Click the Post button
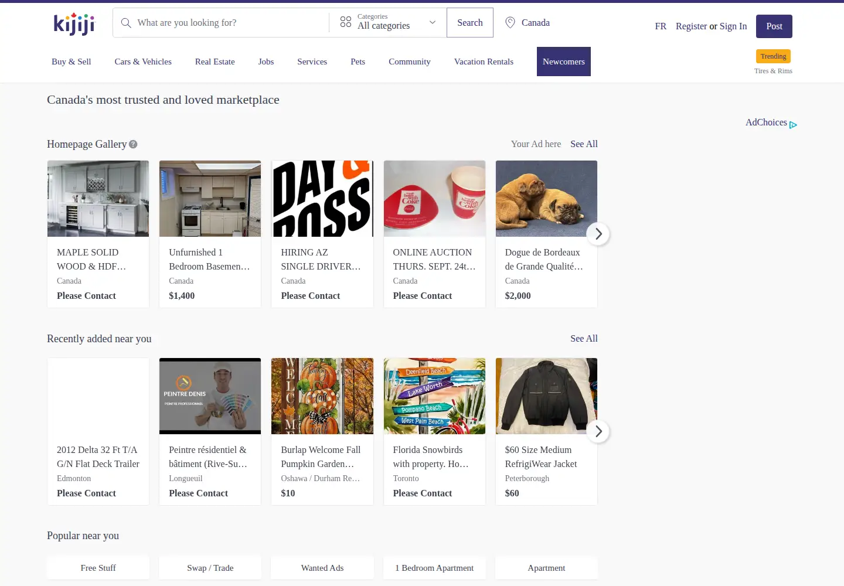This screenshot has width=844, height=586. [x=774, y=26]
